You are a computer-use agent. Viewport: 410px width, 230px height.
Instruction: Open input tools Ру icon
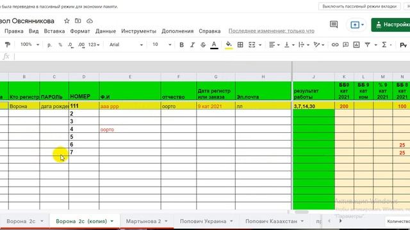click(x=403, y=45)
